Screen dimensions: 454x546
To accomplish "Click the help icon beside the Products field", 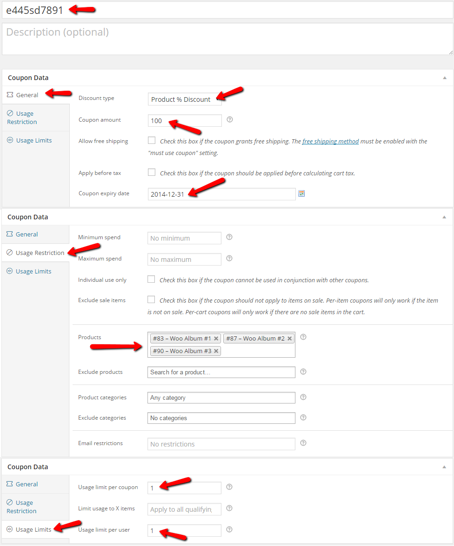I will point(303,337).
